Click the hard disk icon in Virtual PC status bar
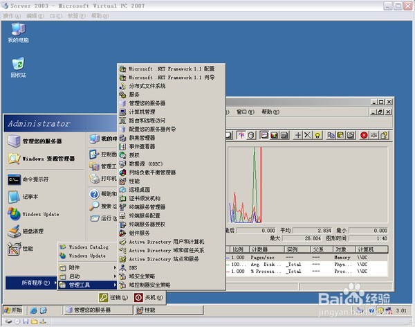 coord(9,321)
